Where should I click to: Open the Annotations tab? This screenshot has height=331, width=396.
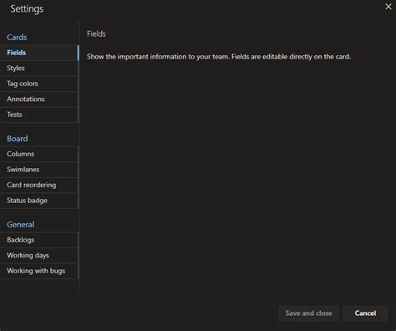39,99
